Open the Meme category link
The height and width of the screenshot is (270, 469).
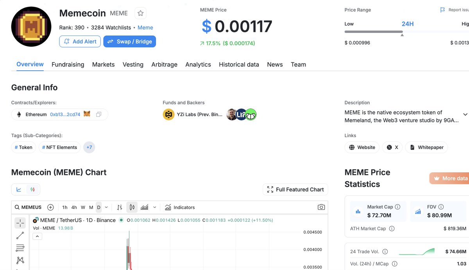pyautogui.click(x=145, y=27)
